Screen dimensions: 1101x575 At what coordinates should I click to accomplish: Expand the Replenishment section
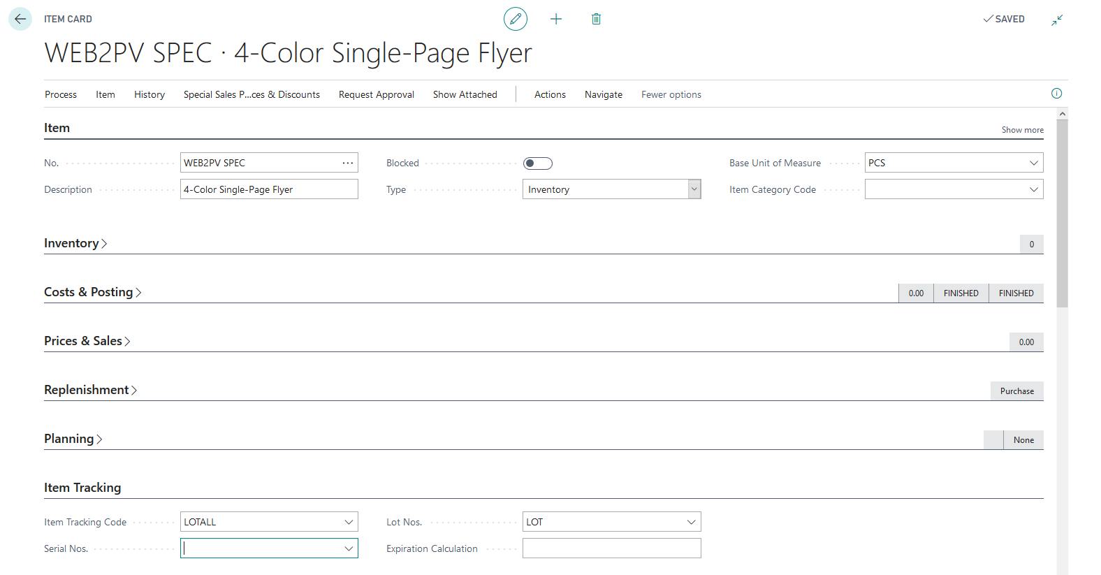(x=91, y=390)
